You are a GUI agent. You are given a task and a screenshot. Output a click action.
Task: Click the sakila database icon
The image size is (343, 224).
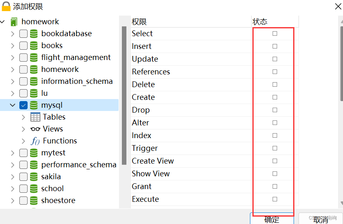click(x=34, y=177)
